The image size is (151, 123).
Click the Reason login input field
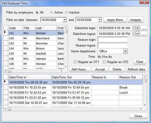[112, 40]
